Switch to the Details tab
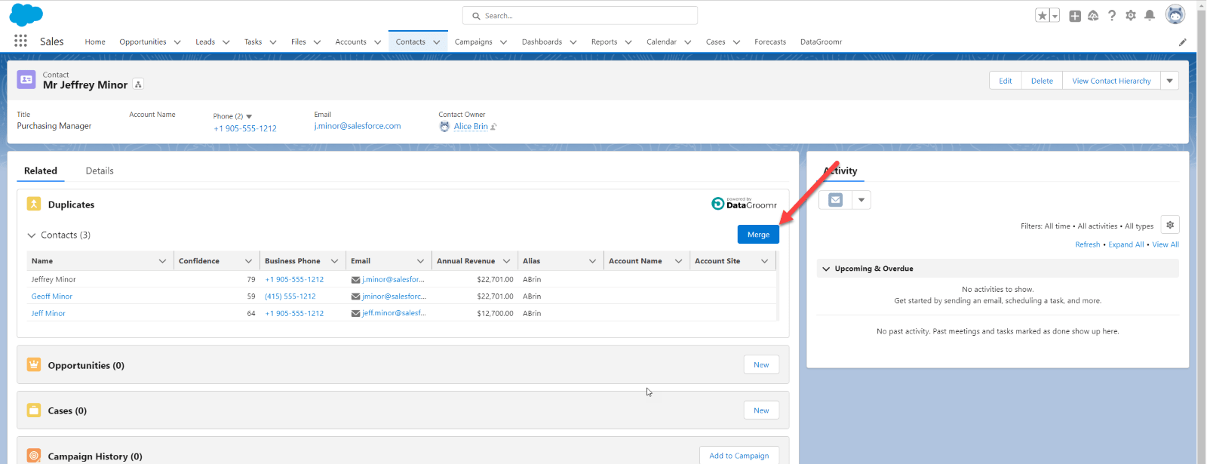 tap(100, 171)
